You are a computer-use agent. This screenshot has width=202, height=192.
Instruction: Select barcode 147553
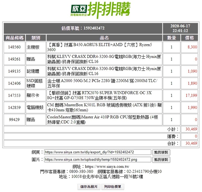[x=14, y=95]
